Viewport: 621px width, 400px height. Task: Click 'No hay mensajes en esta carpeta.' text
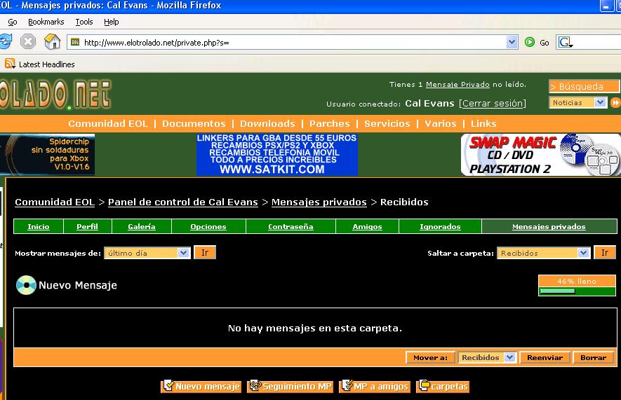point(315,328)
